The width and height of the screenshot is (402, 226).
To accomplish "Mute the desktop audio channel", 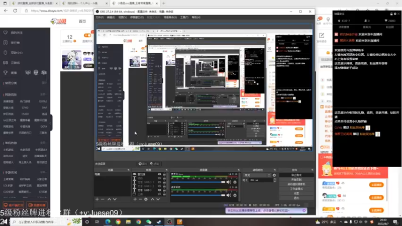I will point(229,195).
